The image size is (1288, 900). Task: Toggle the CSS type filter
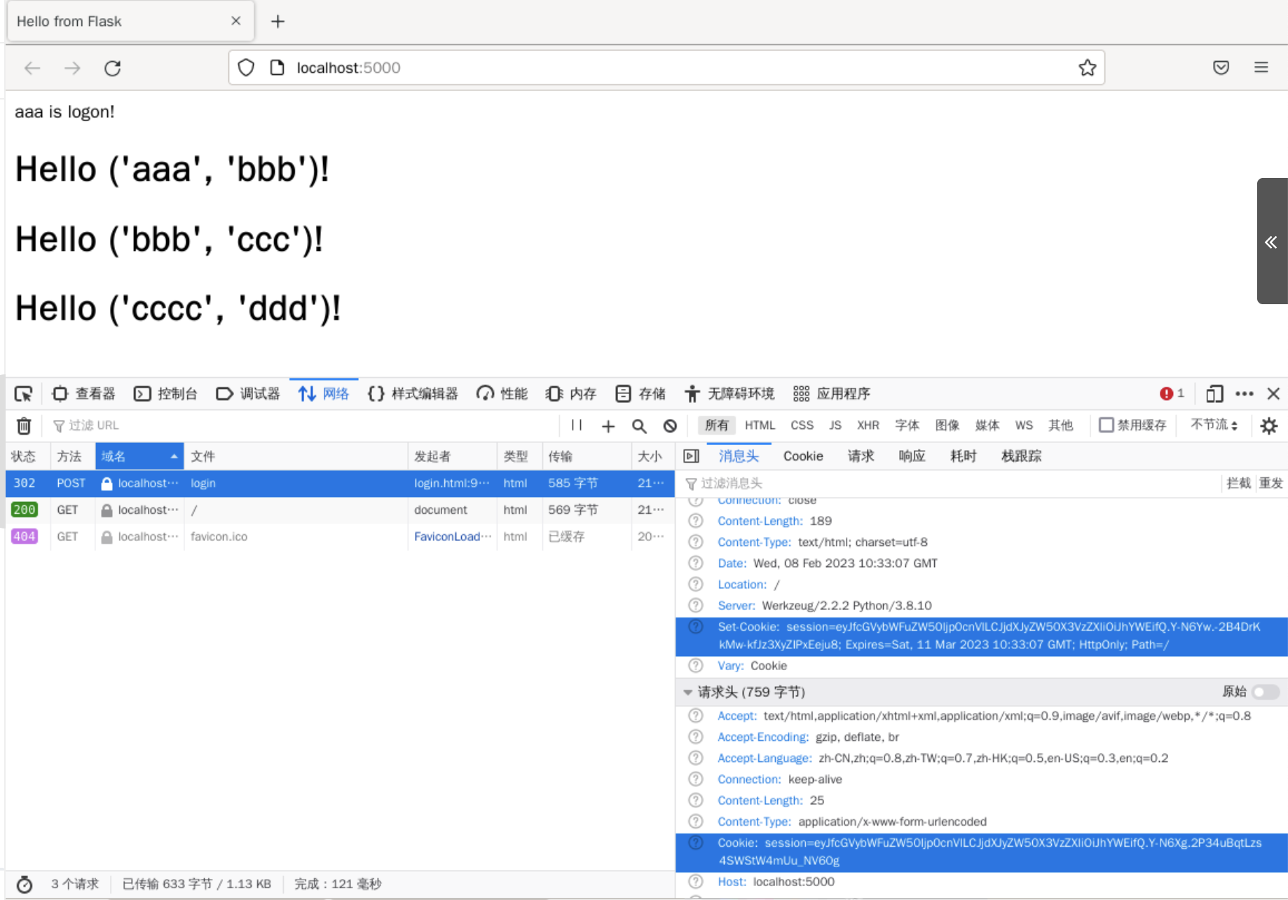(x=802, y=425)
